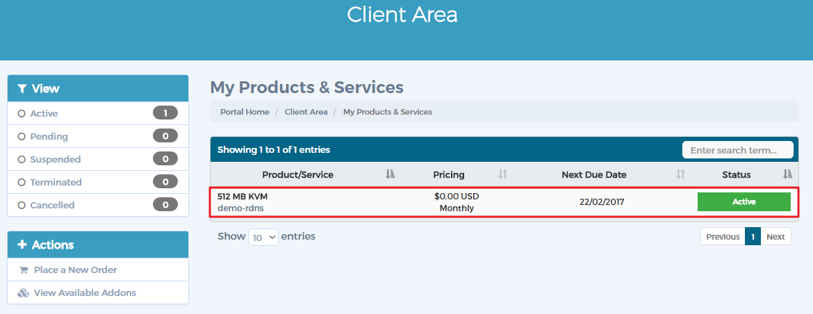This screenshot has height=314, width=813.
Task: Click the plus icon beside Actions
Action: click(22, 245)
